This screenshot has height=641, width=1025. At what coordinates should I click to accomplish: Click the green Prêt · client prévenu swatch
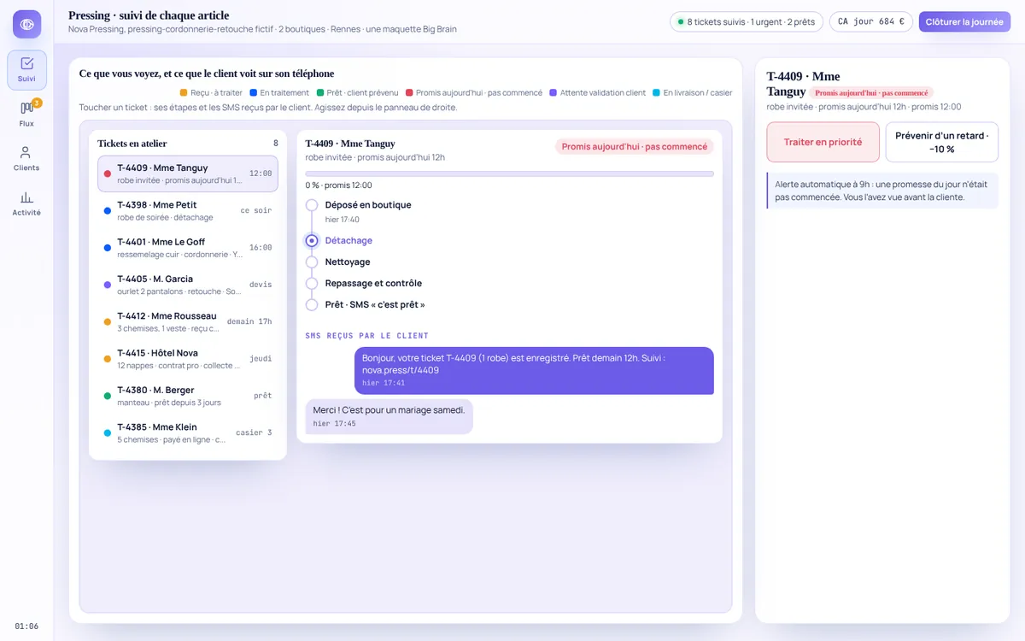pos(320,92)
